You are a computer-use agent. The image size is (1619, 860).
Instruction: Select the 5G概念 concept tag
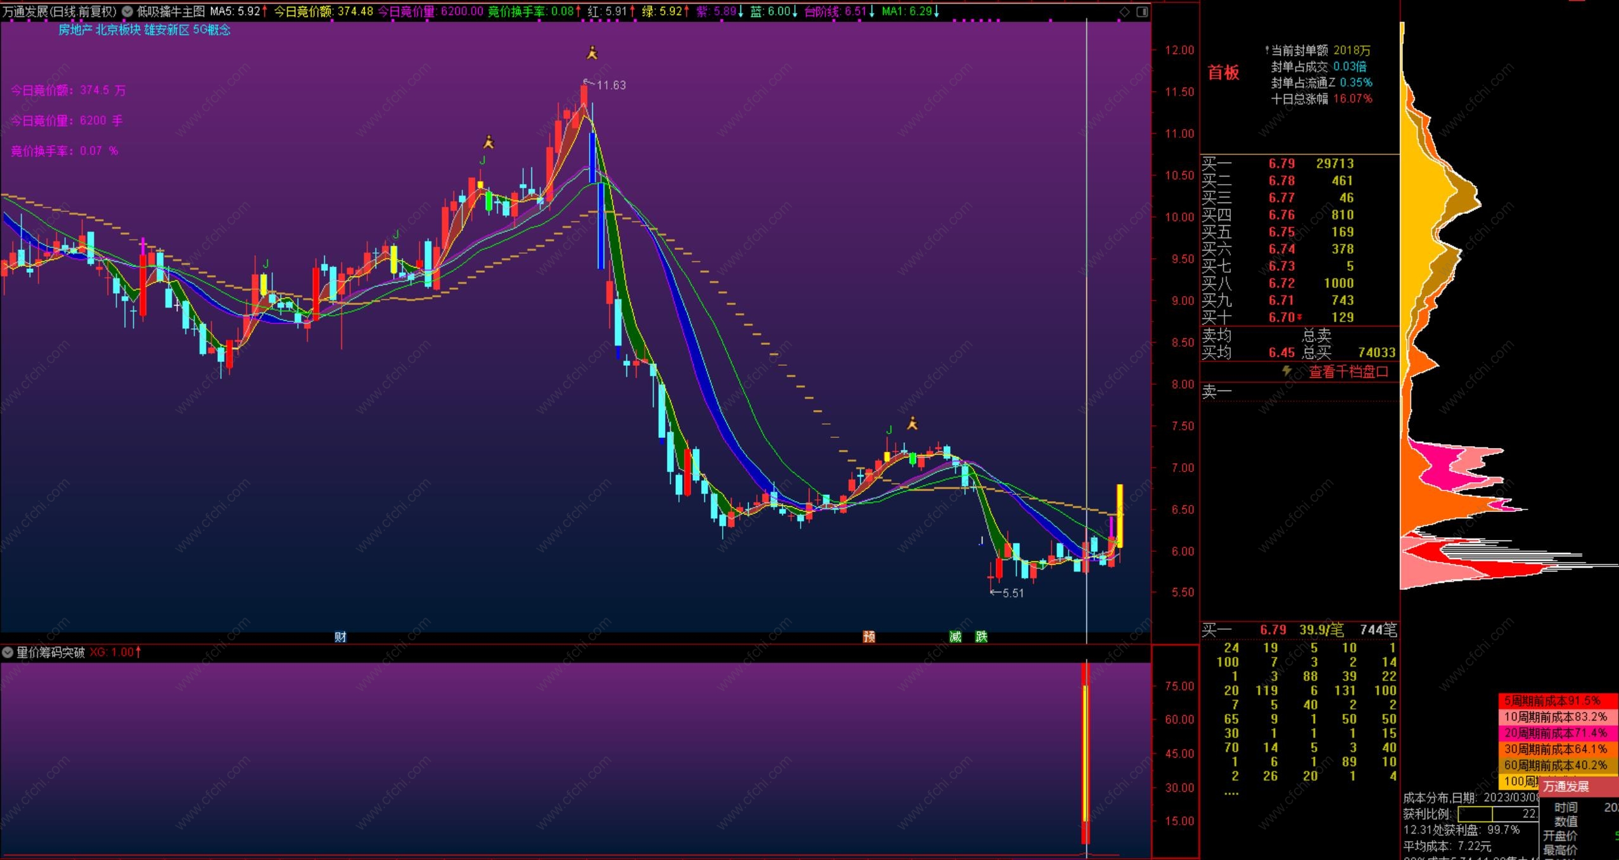(x=212, y=30)
